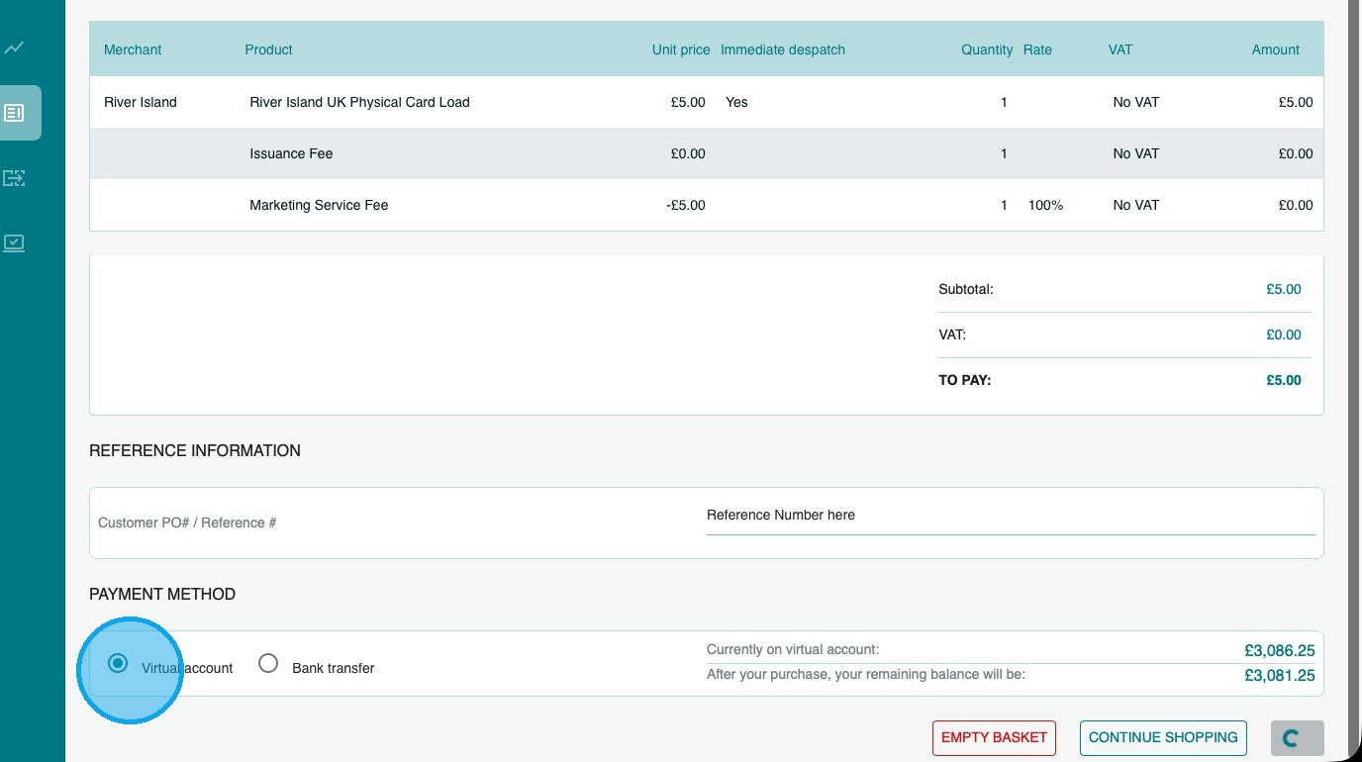
Task: Click the Customer PO reference input field
Action: pyautogui.click(x=1011, y=516)
